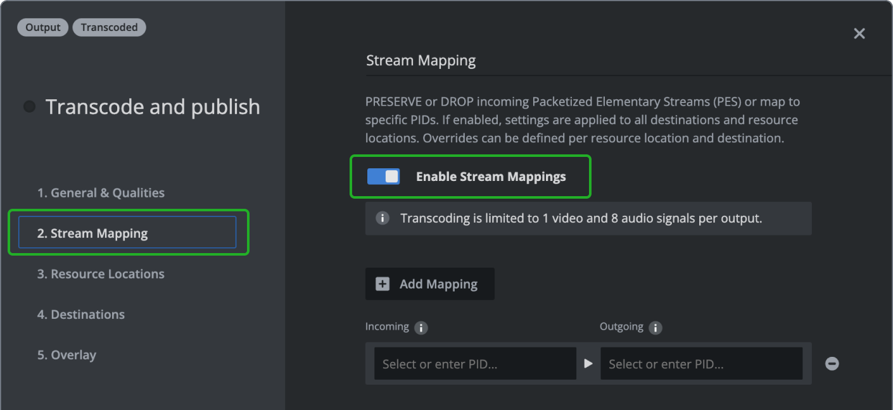
Task: Go to step 1. General & Qualities
Action: point(101,193)
